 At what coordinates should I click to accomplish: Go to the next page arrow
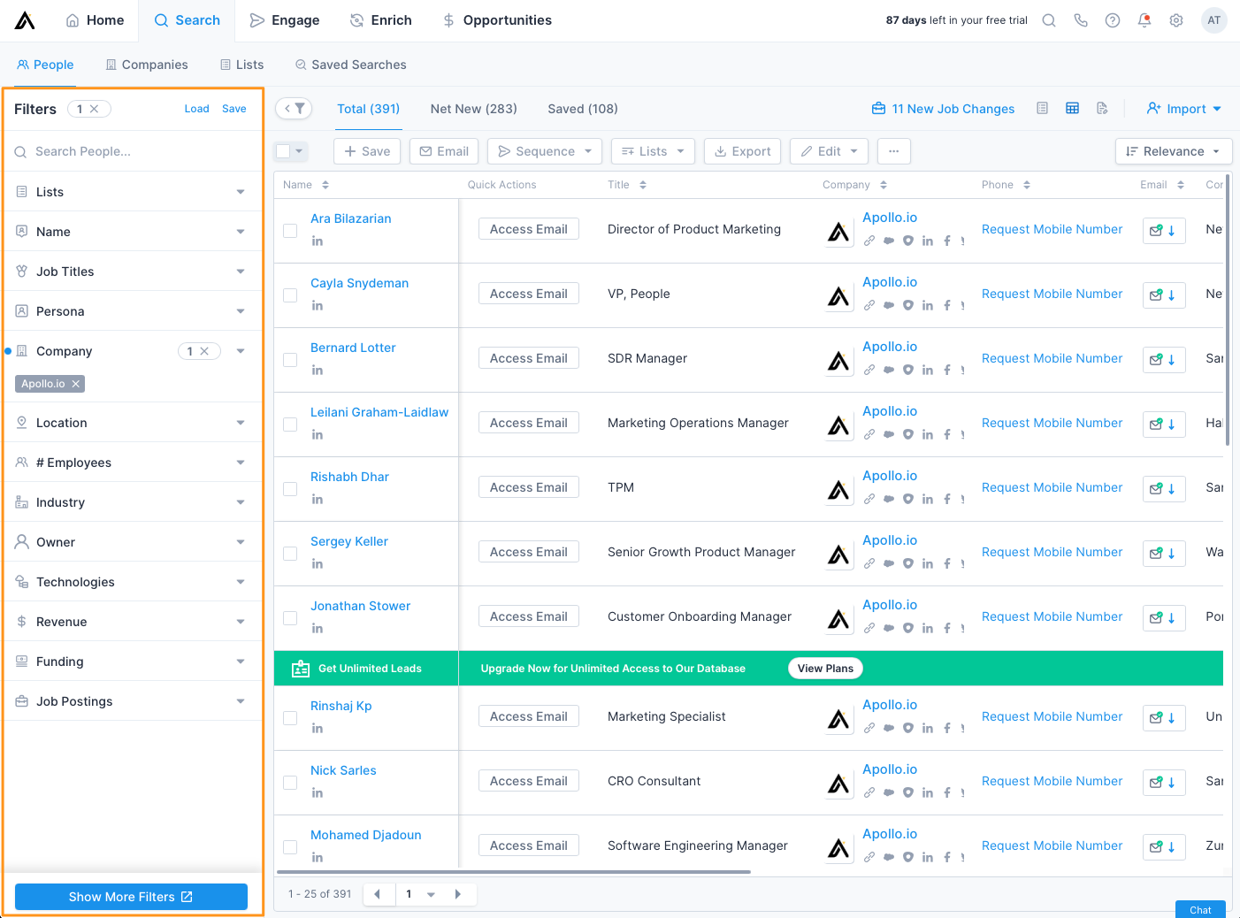coord(458,894)
